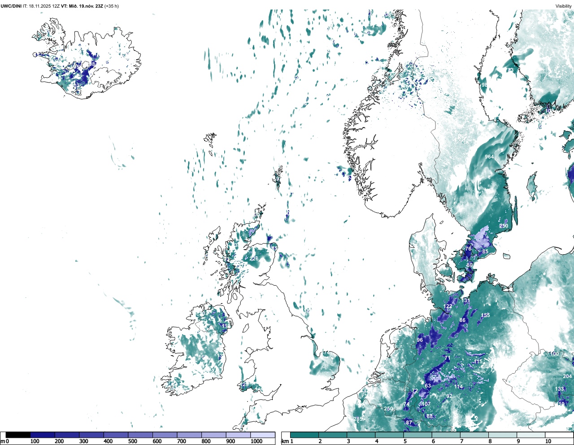Click the '107' value on the map
This screenshot has height=445, width=574.
point(426,404)
